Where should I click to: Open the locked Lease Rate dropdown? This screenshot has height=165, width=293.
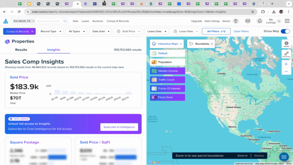click(185, 32)
